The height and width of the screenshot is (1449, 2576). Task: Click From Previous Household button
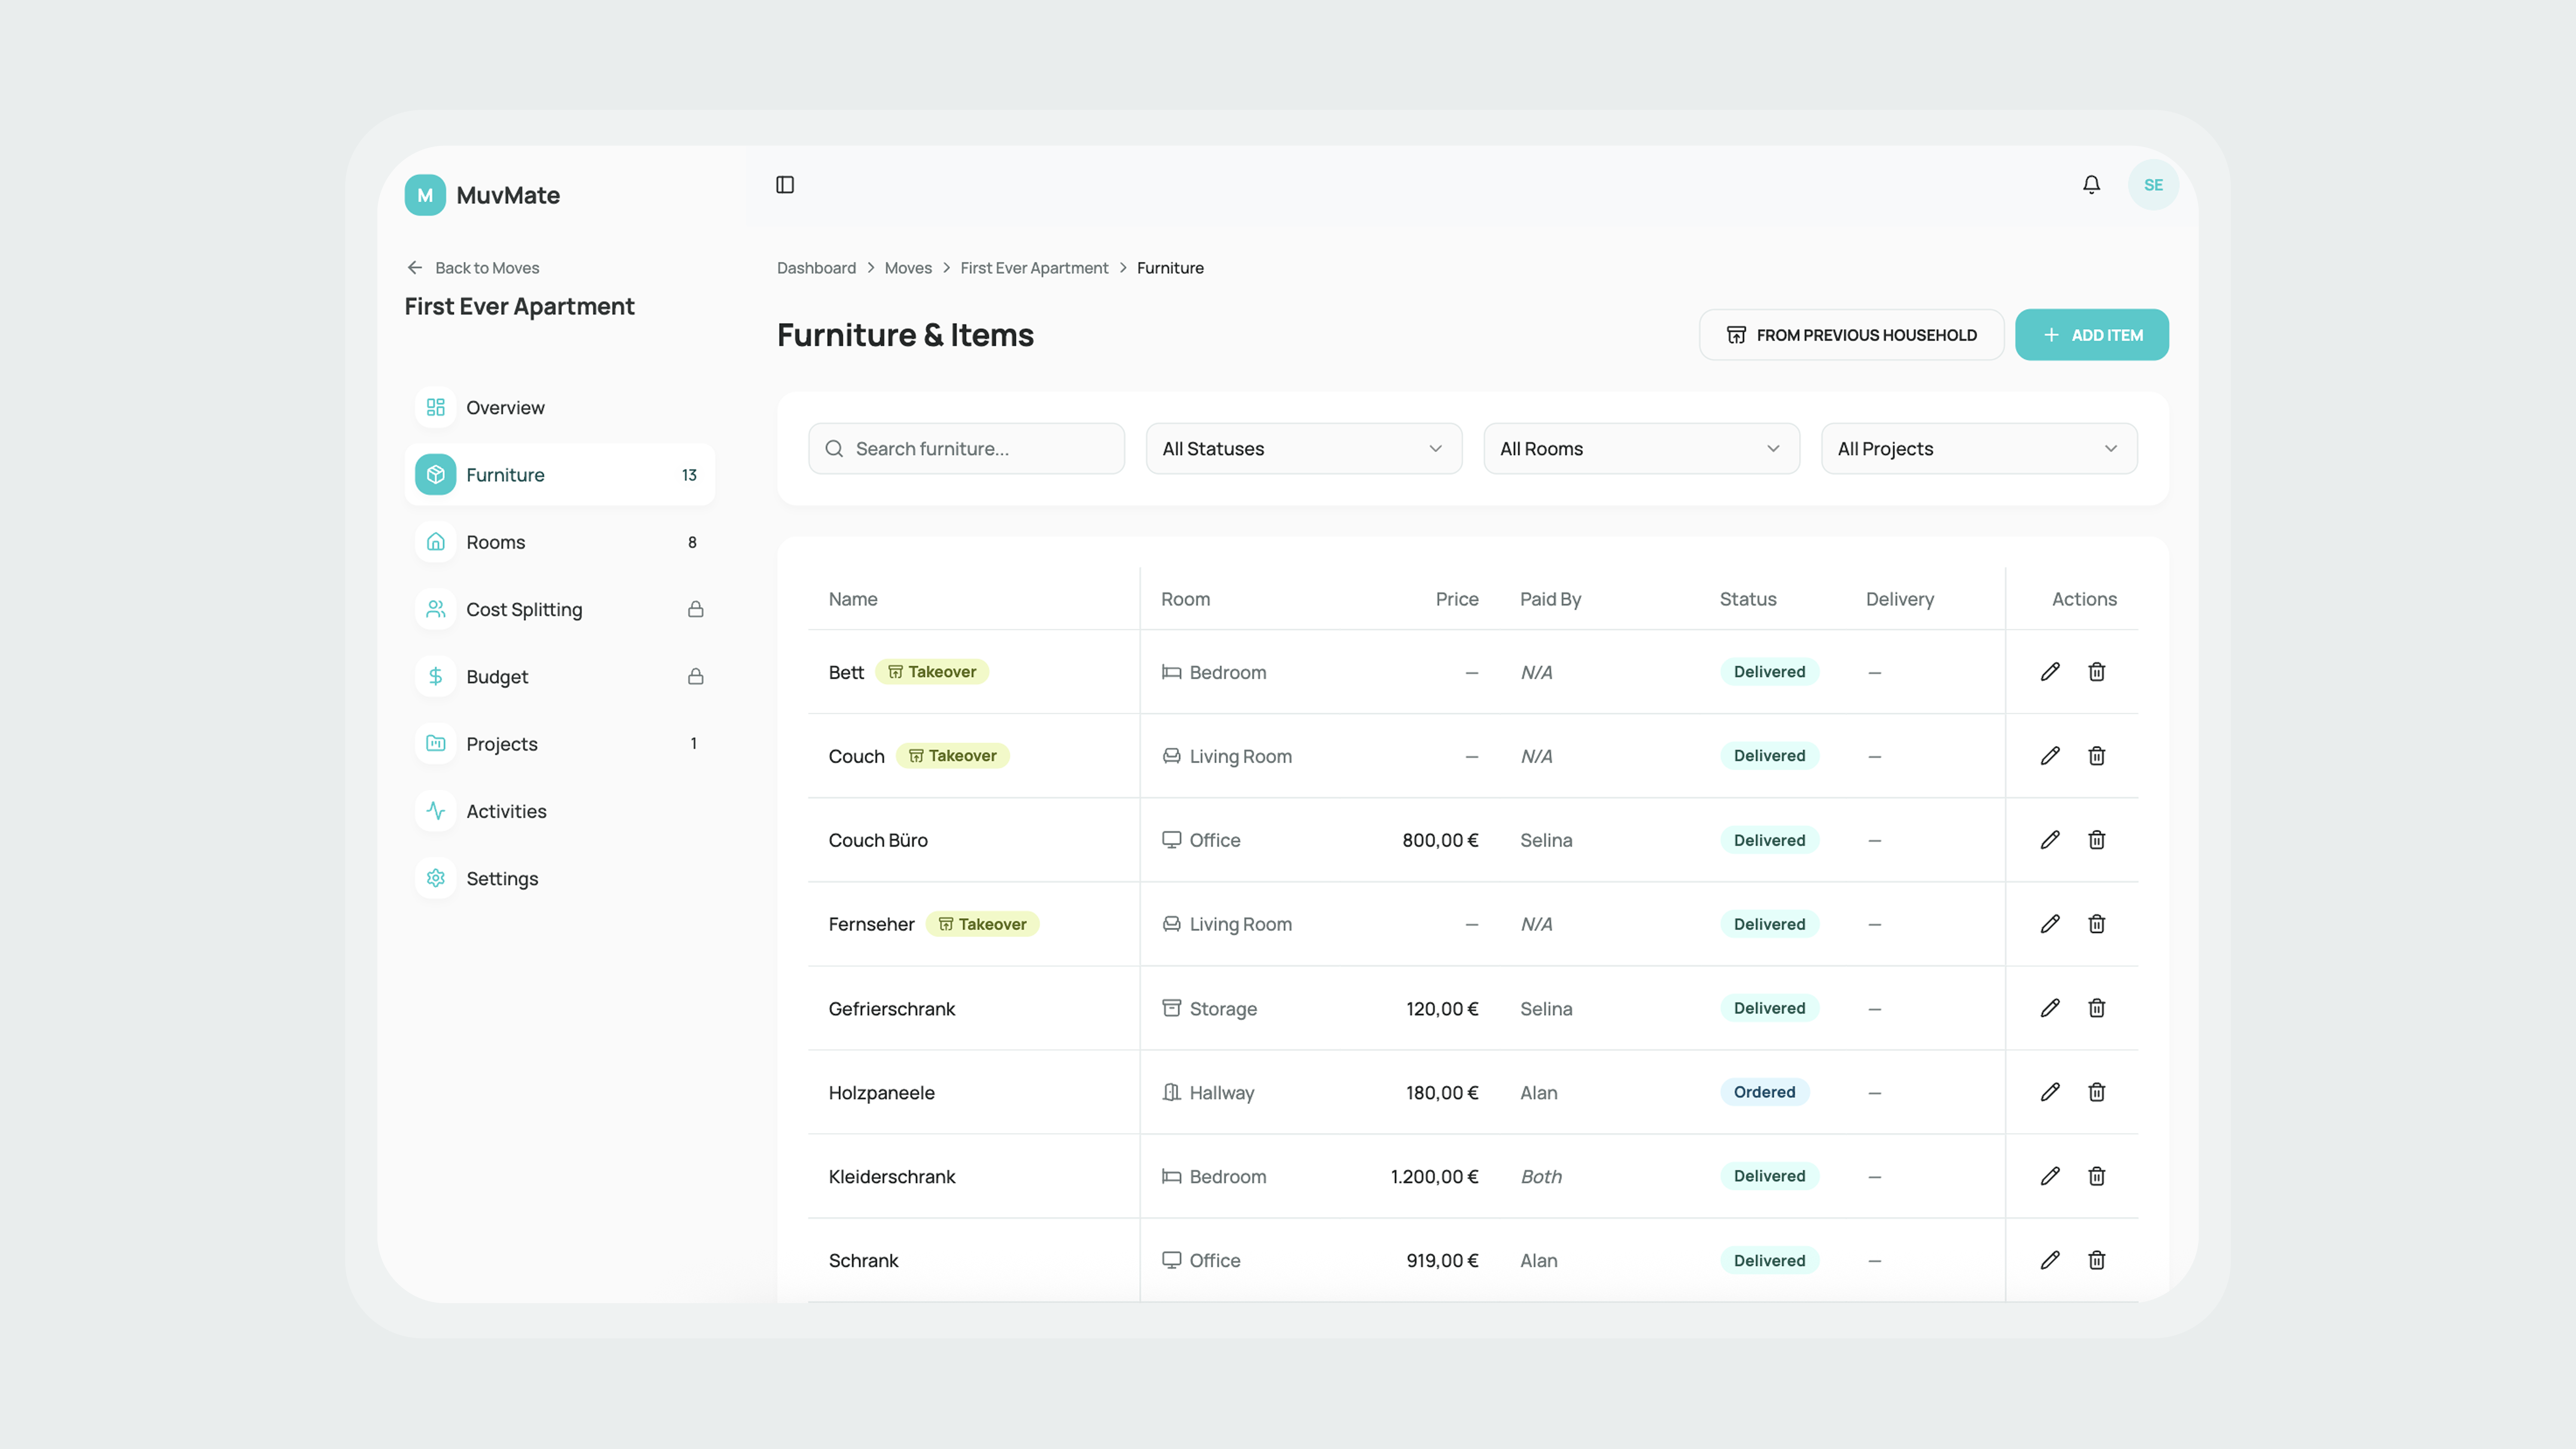tap(1851, 335)
